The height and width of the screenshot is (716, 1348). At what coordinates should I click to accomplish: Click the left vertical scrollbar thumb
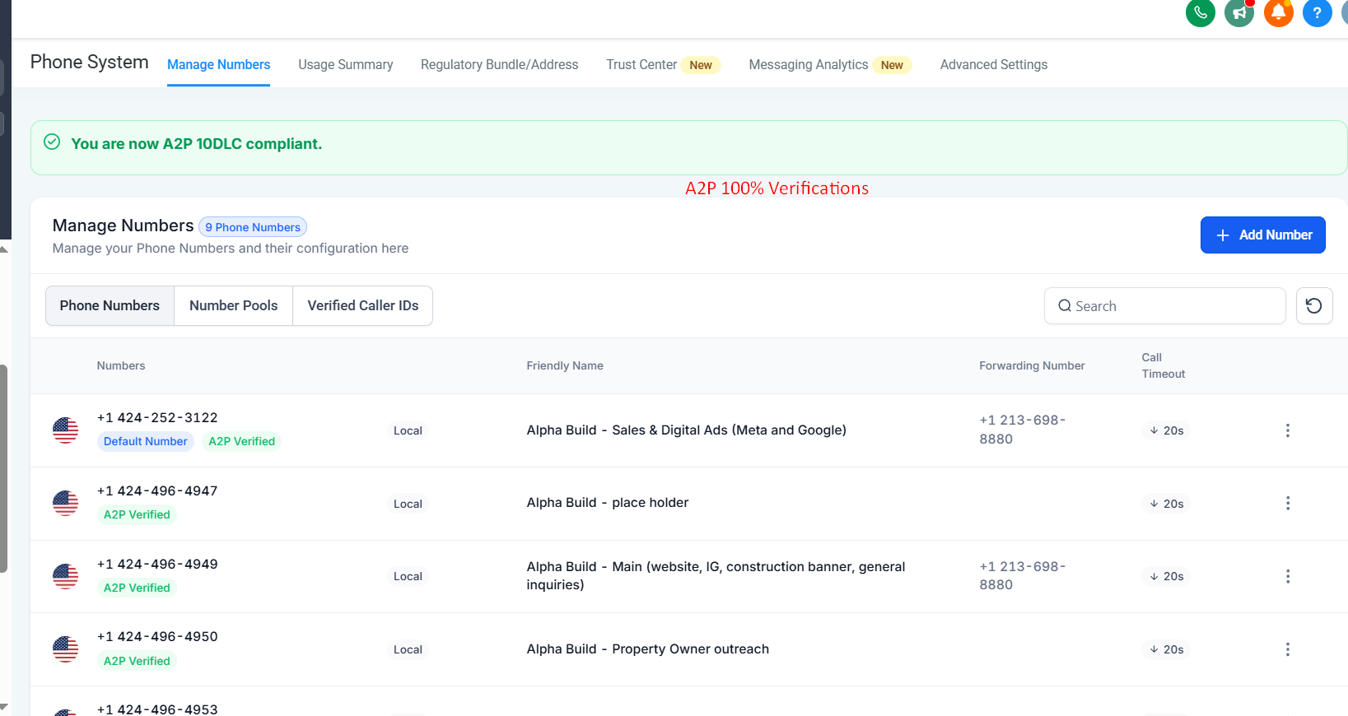(x=3, y=469)
